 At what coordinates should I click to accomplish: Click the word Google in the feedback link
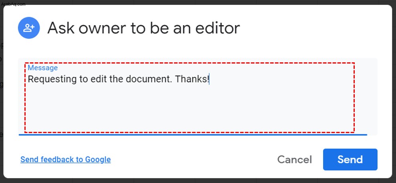click(x=98, y=159)
